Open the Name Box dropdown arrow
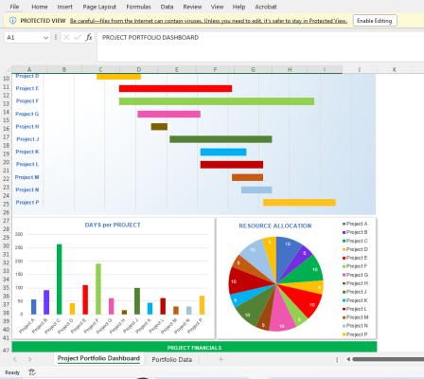 tap(45, 38)
